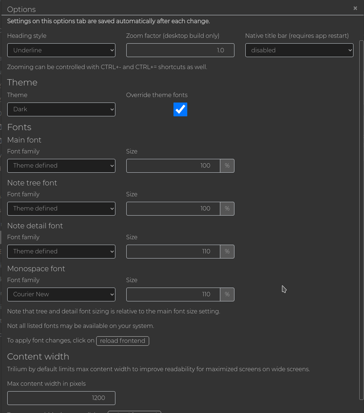The image size is (364, 413).
Task: Close the Options dialog
Action: click(355, 8)
